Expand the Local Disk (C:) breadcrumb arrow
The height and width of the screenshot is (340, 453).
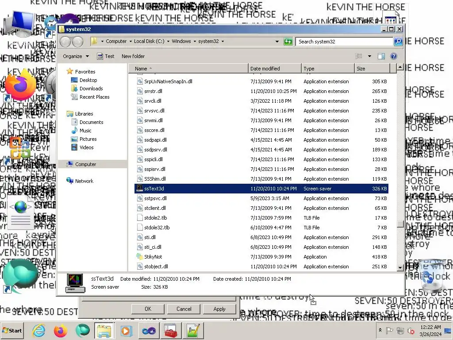tap(168, 41)
